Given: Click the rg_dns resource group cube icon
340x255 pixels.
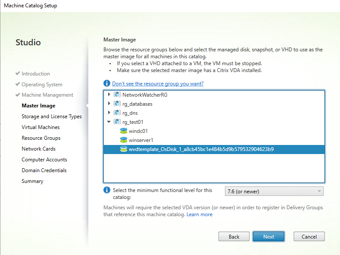Looking at the screenshot, I should (117, 113).
